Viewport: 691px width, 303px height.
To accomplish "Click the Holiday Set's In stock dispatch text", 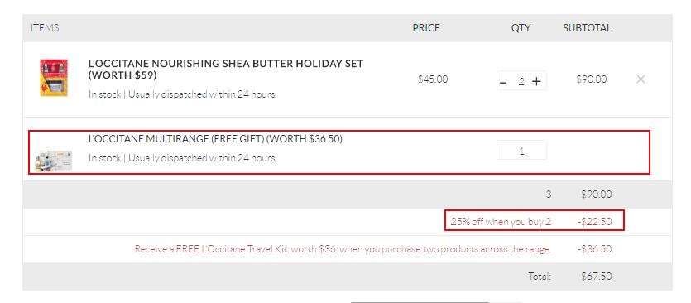I will 181,94.
